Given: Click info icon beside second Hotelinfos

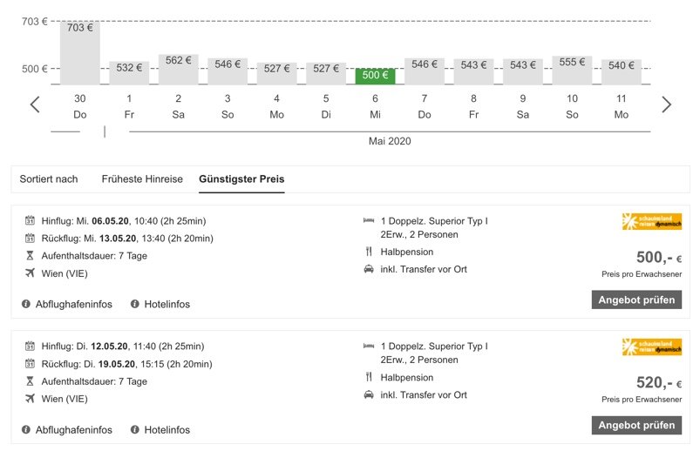Looking at the screenshot, I should 135,429.
